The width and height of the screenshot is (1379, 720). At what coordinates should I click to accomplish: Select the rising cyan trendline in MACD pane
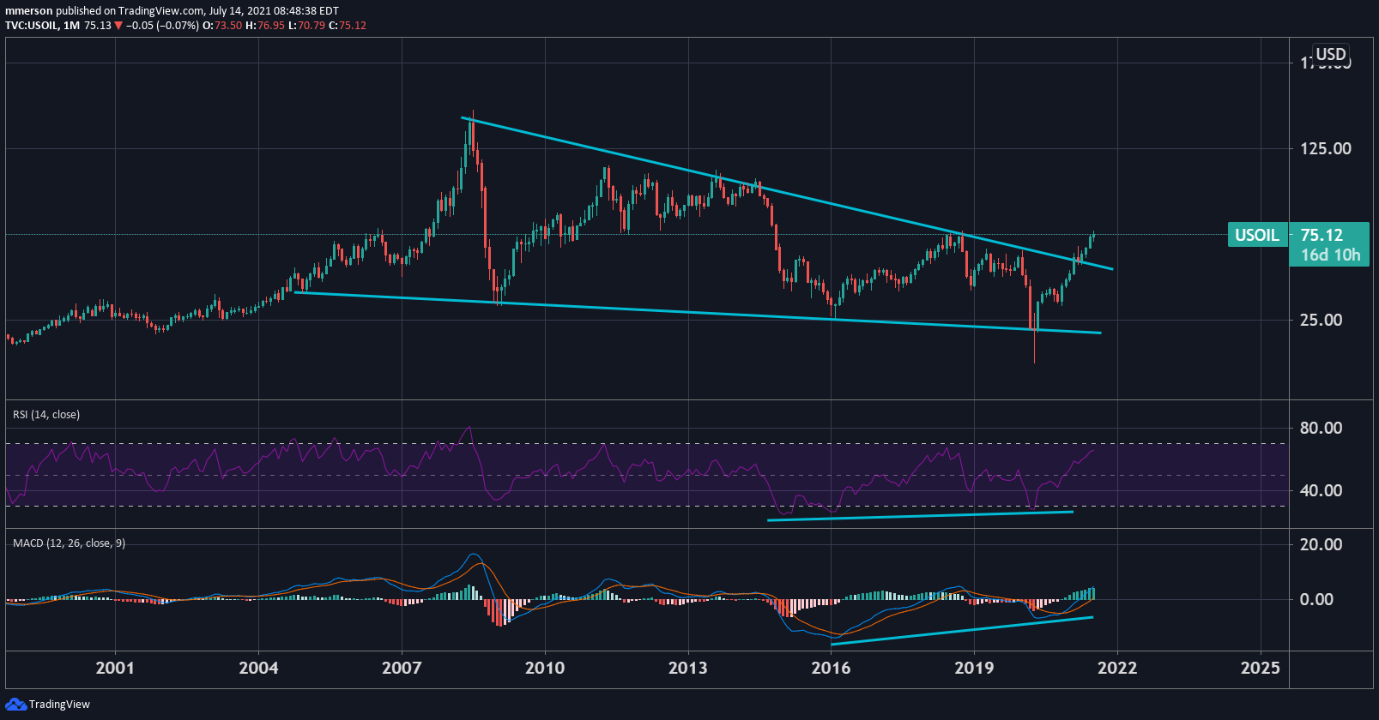961,631
